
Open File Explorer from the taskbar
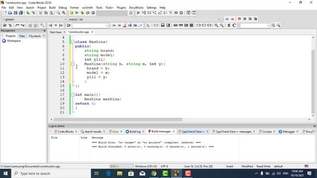point(120,174)
